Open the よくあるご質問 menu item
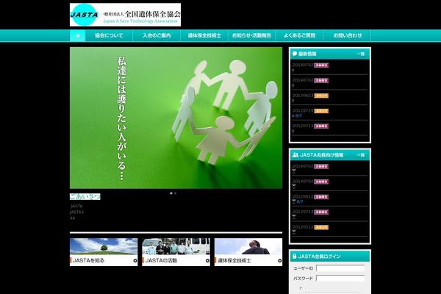Viewport: 441px width, 294px height. pyautogui.click(x=299, y=36)
